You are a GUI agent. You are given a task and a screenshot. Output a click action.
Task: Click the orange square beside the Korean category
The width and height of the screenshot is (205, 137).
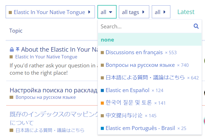pos(102,103)
